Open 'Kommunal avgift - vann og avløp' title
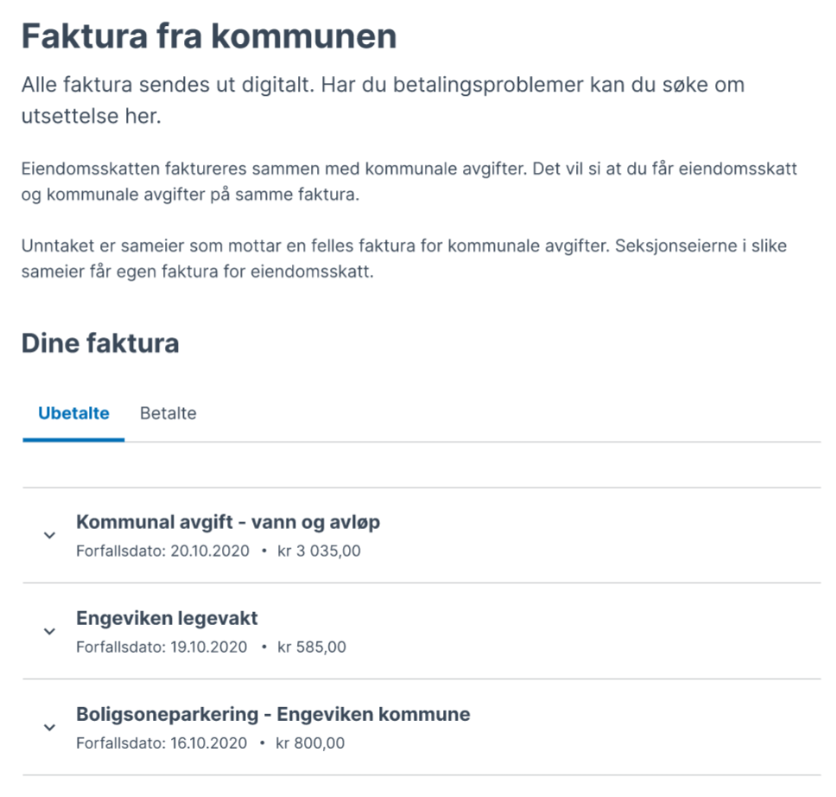Screen dimensions: 836x797 [228, 522]
